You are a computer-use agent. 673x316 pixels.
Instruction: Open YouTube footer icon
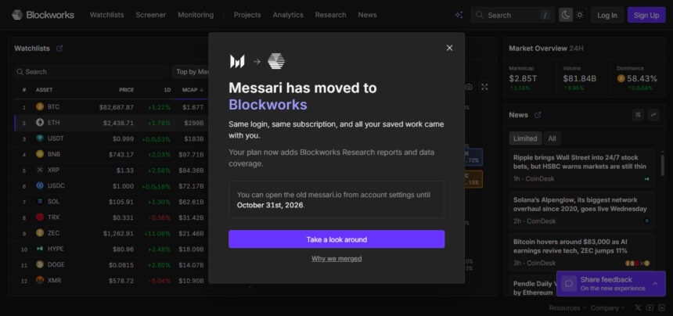pos(650,308)
